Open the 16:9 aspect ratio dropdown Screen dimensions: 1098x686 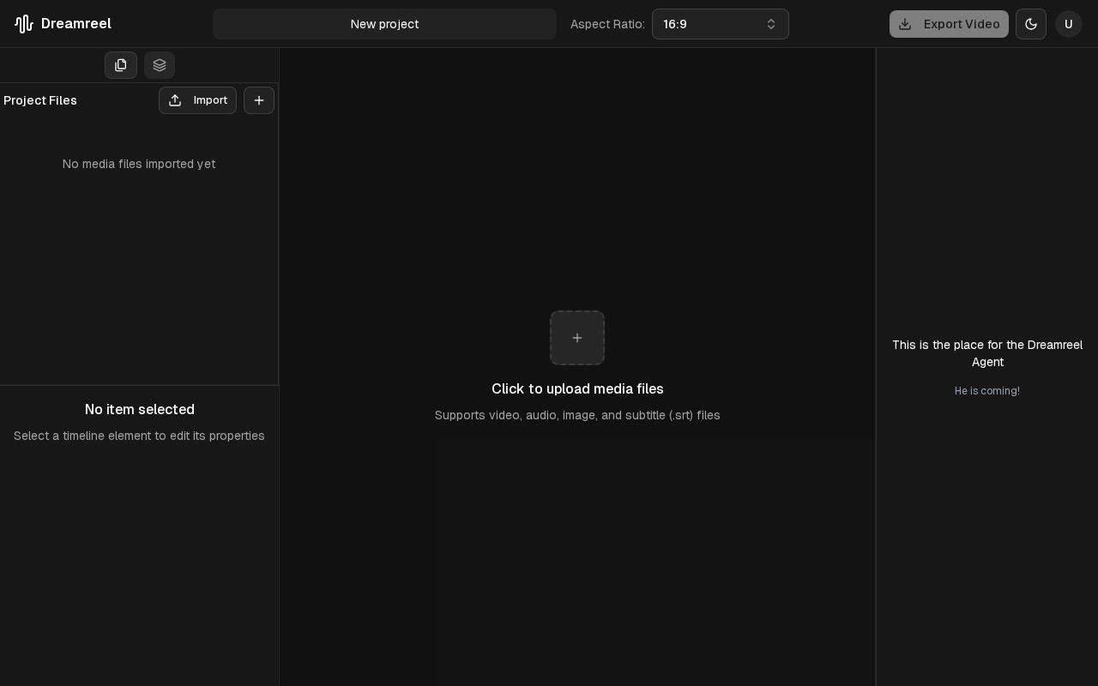click(x=721, y=24)
